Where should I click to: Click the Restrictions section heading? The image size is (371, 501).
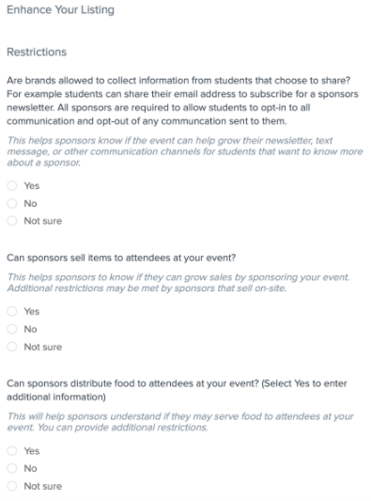pos(37,52)
